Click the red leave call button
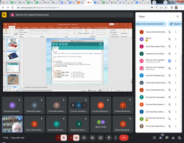184x143 pixels. click(x=124, y=138)
